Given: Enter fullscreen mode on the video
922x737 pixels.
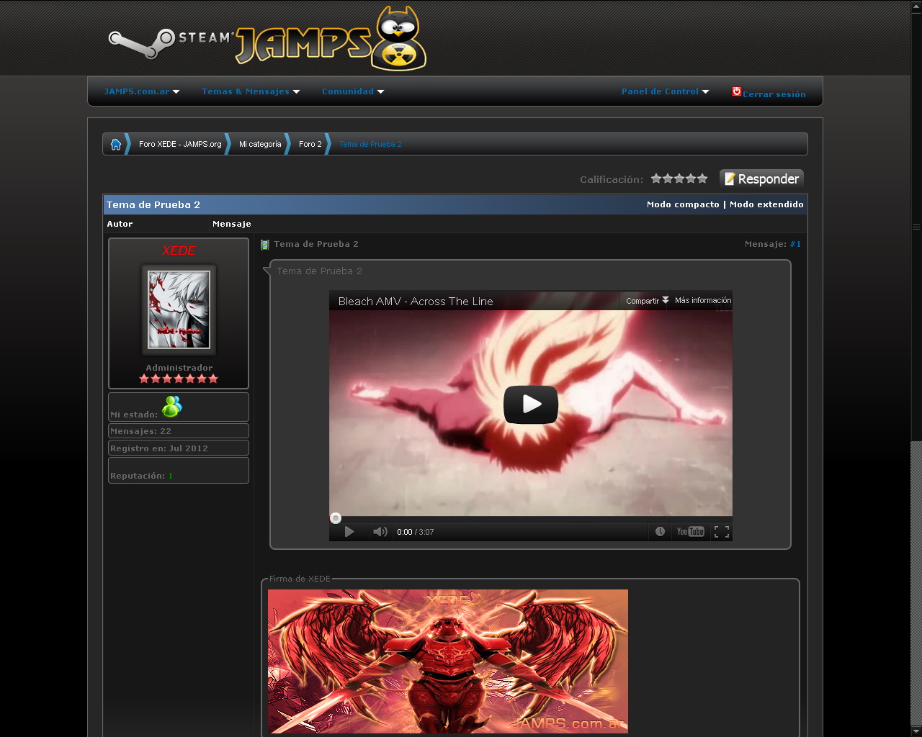Looking at the screenshot, I should (722, 532).
